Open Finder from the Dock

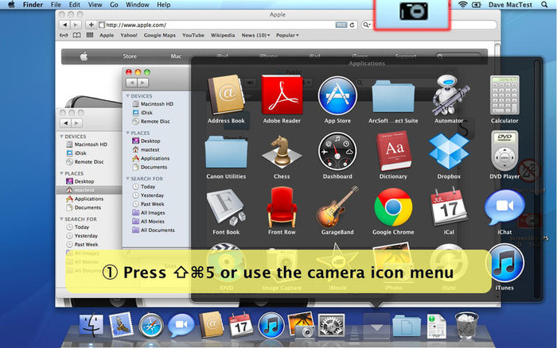[x=92, y=325]
